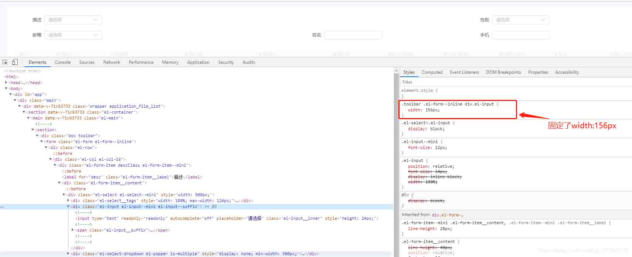Select the section el-container line
This screenshot has height=257, width=632.
82,112
